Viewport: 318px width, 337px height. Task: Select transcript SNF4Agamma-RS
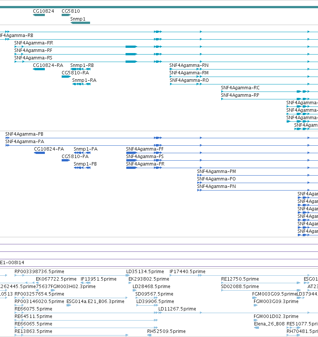33,58
